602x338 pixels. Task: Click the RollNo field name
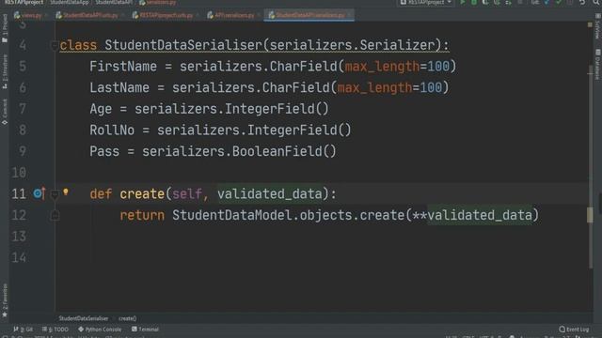[112, 131]
